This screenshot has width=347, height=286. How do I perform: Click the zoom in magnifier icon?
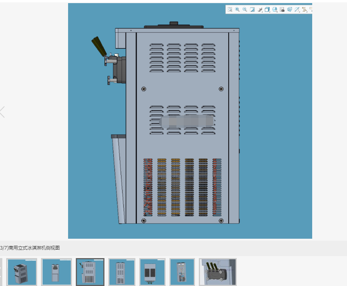pos(237,10)
